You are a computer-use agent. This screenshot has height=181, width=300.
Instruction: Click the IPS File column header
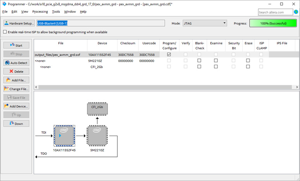[282, 45]
